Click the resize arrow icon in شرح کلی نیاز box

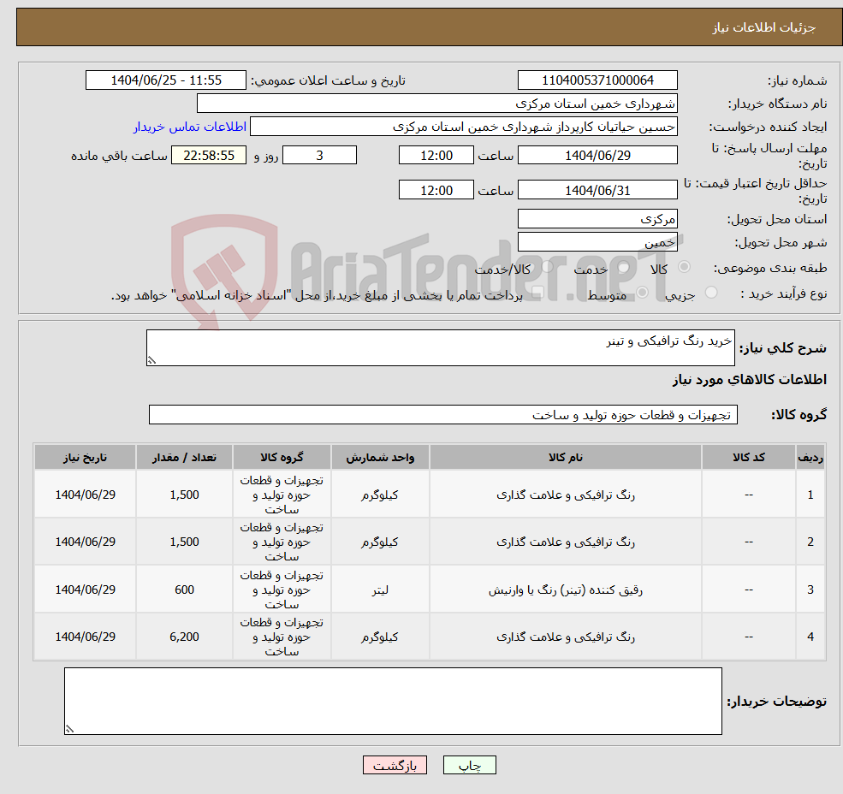152,359
